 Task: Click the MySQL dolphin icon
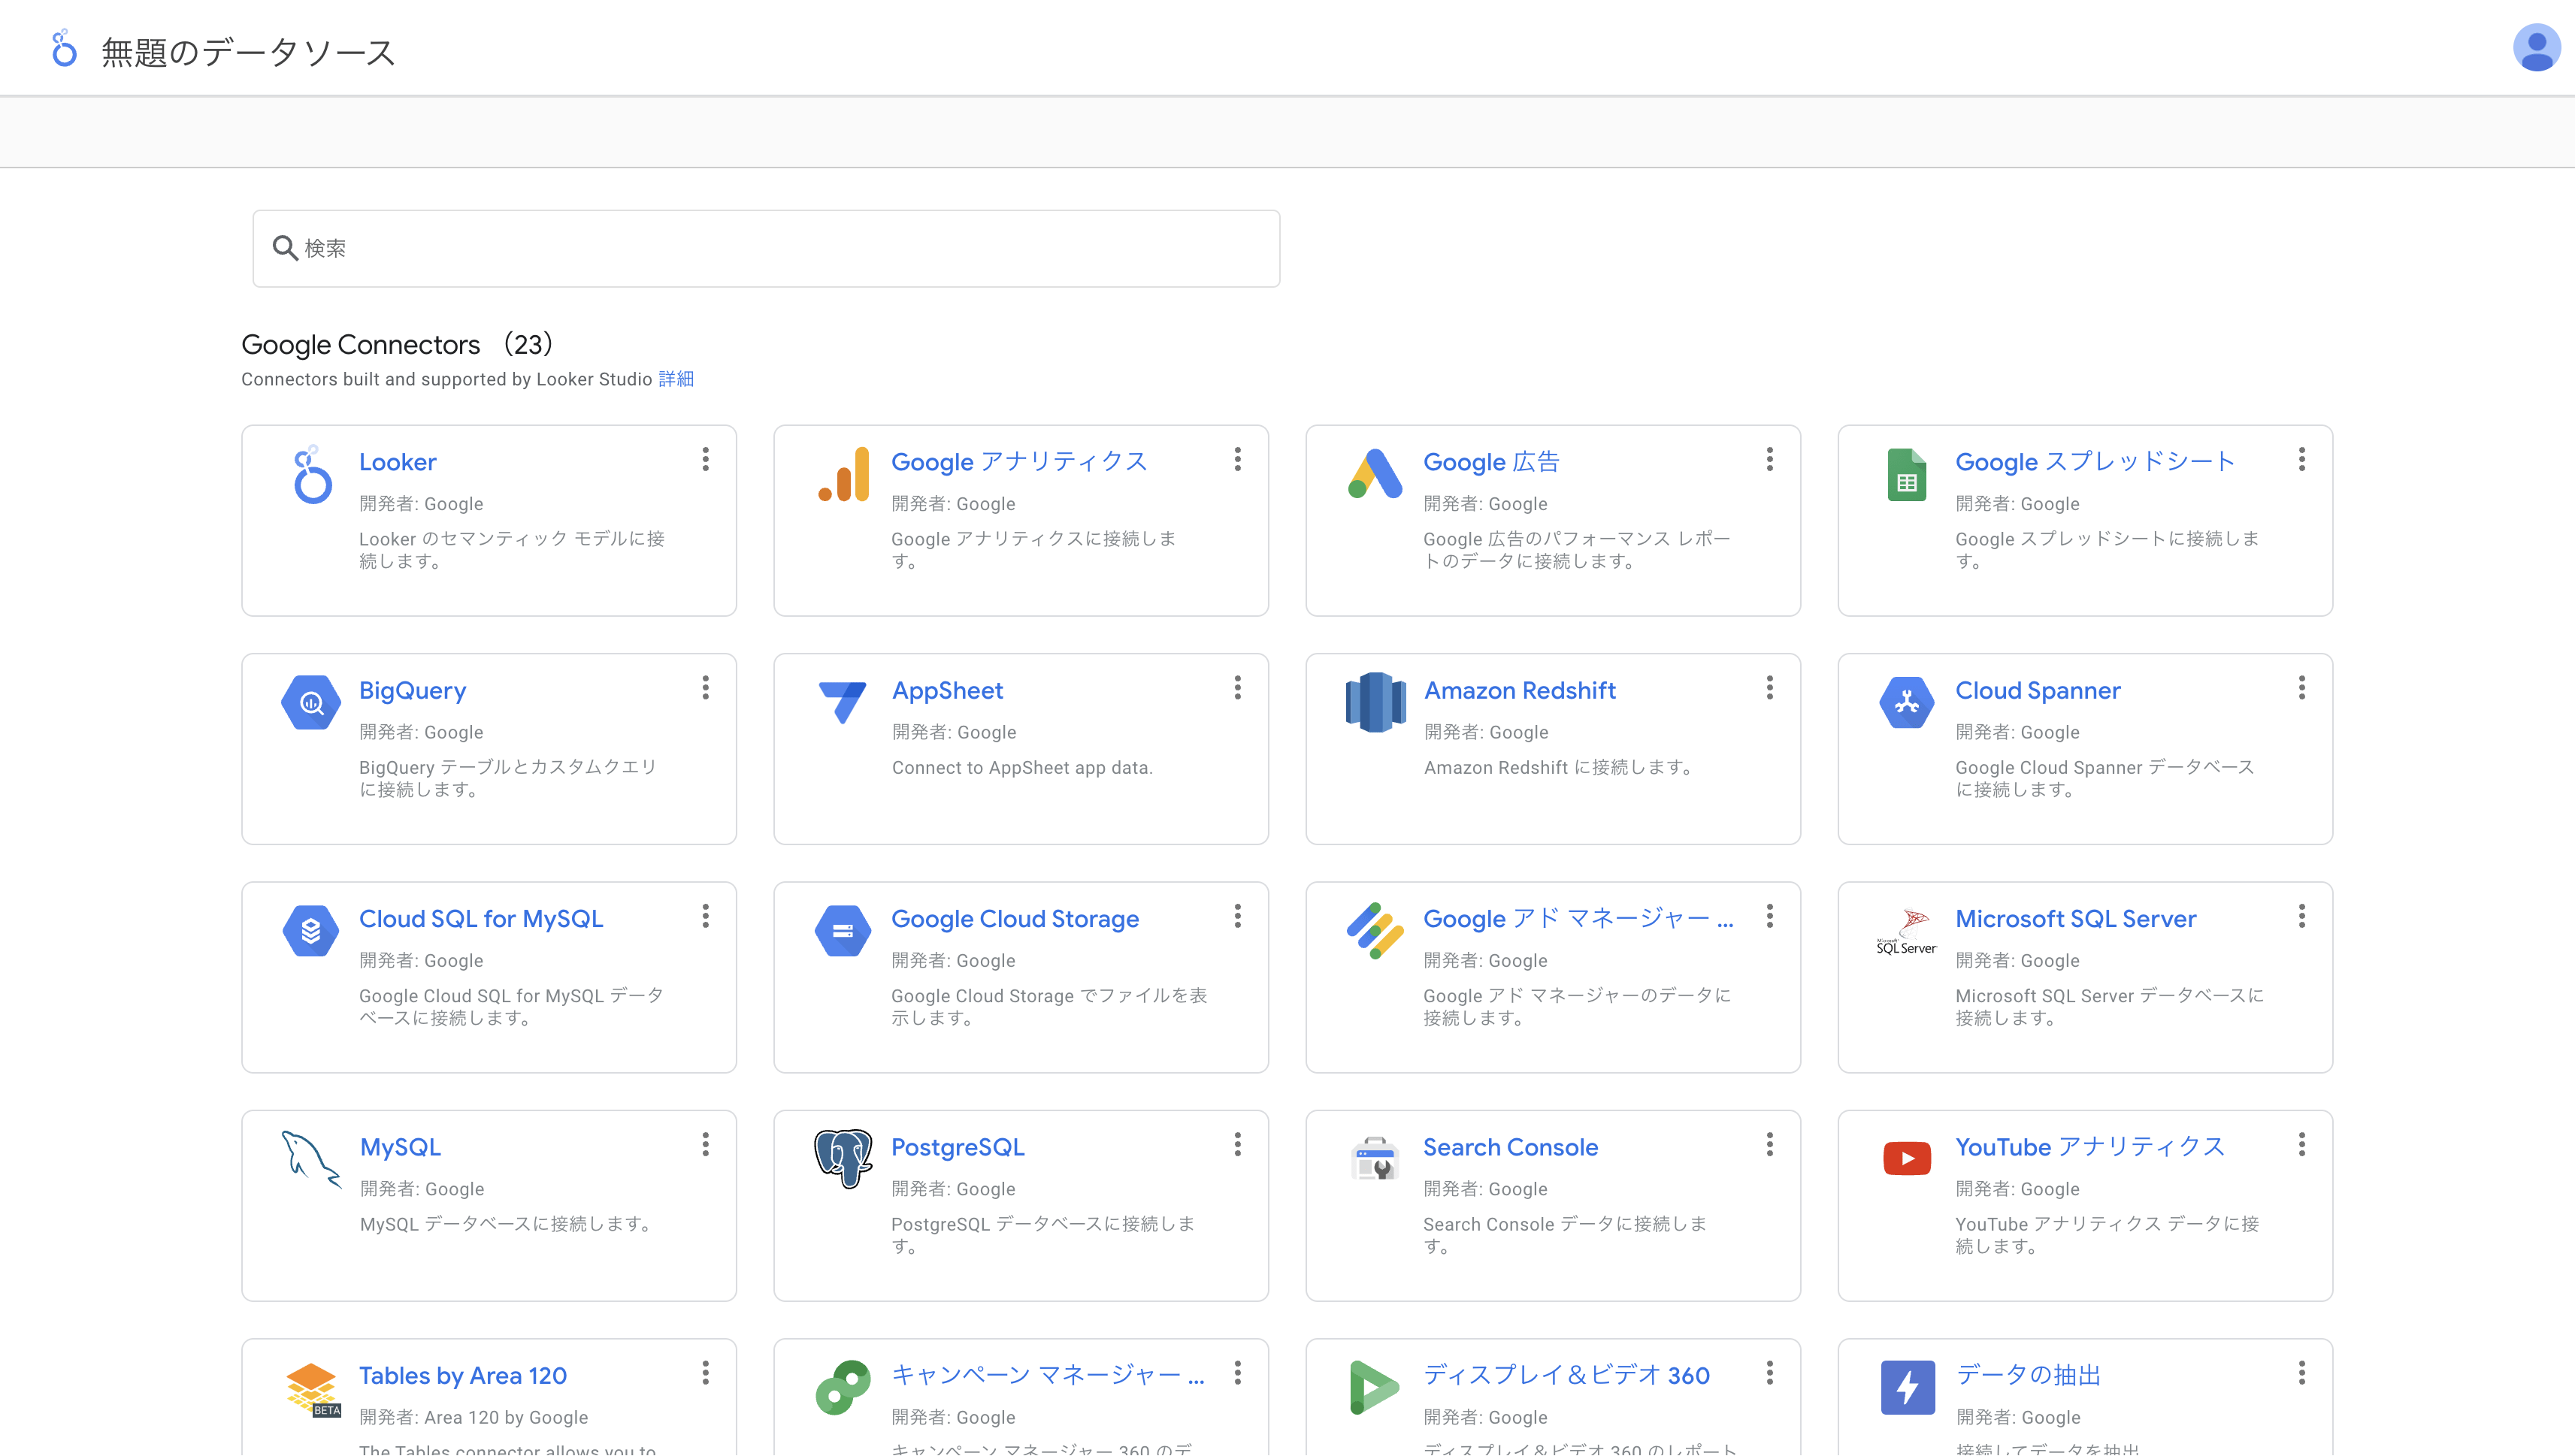[x=311, y=1159]
